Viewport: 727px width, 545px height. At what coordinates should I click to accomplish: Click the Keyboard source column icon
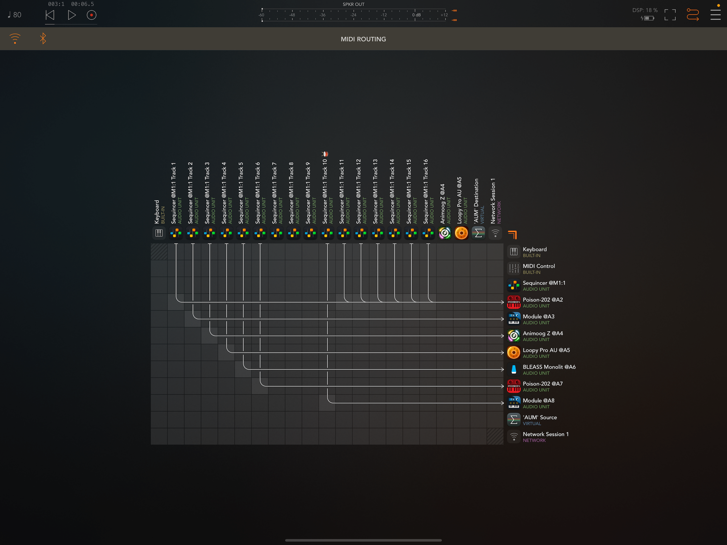point(159,233)
